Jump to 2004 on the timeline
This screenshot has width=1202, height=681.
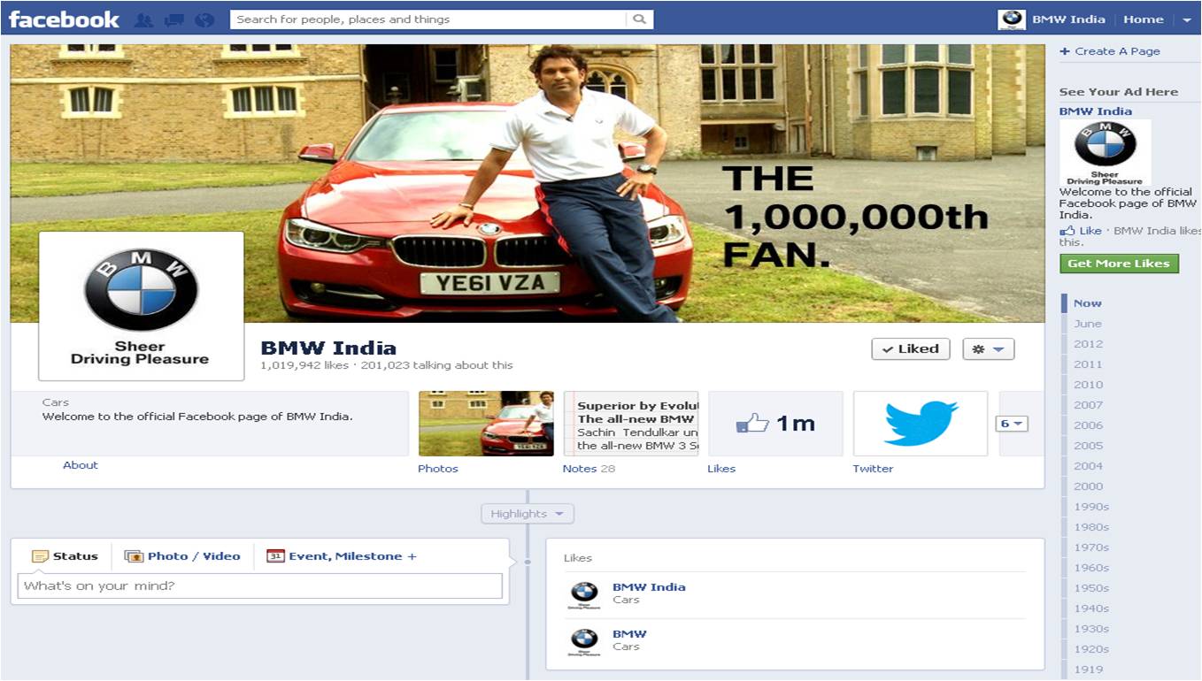click(x=1089, y=466)
